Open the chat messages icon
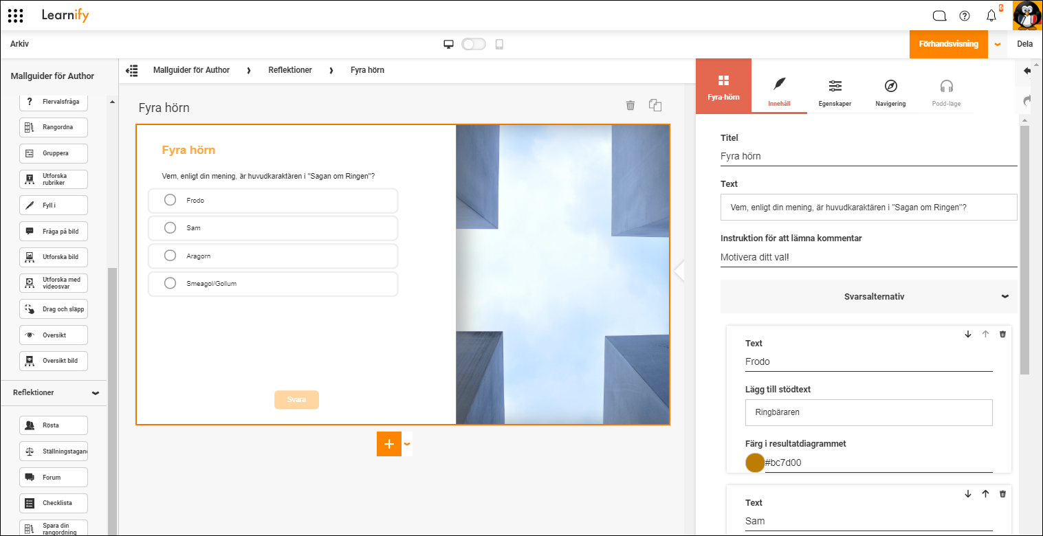The height and width of the screenshot is (536, 1043). (x=939, y=16)
